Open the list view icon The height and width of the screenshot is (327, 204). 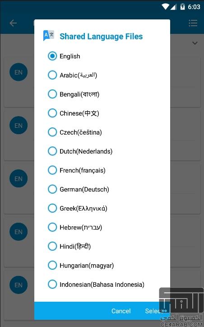tap(193, 23)
